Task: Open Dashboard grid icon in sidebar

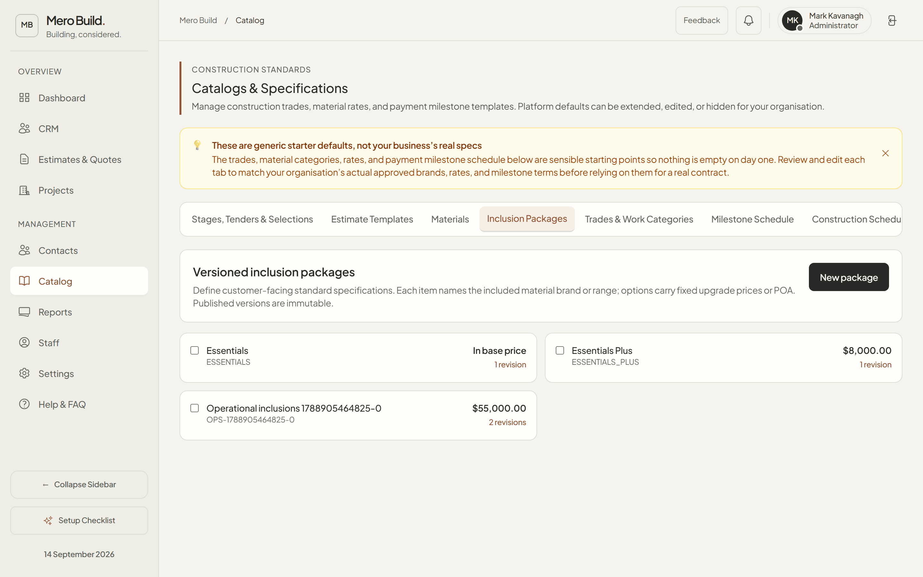Action: point(24,98)
